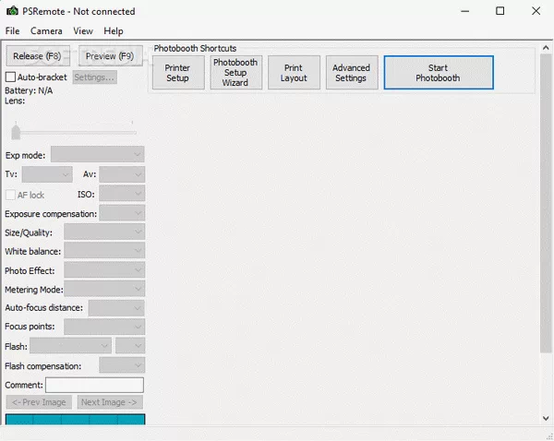Viewport: 554px width, 441px height.
Task: Open the File menu
Action: (12, 31)
